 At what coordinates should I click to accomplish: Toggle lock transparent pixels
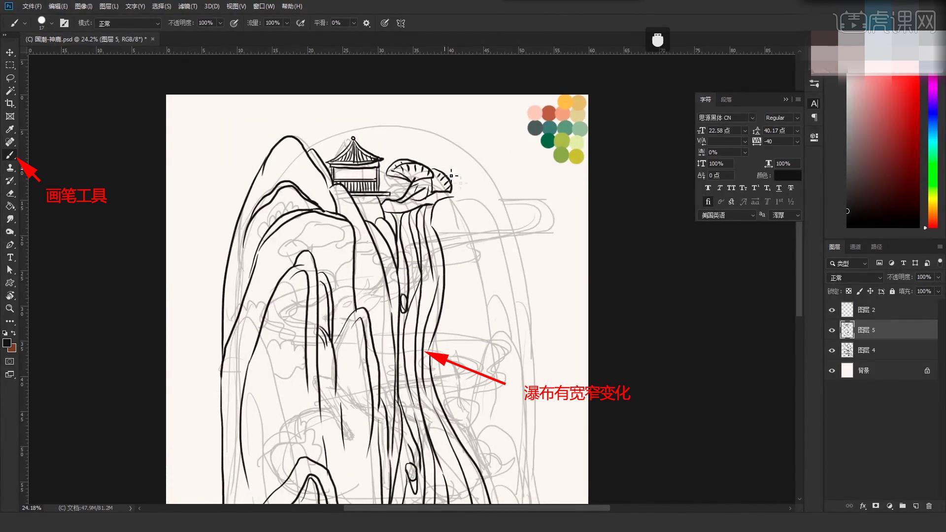(x=849, y=291)
